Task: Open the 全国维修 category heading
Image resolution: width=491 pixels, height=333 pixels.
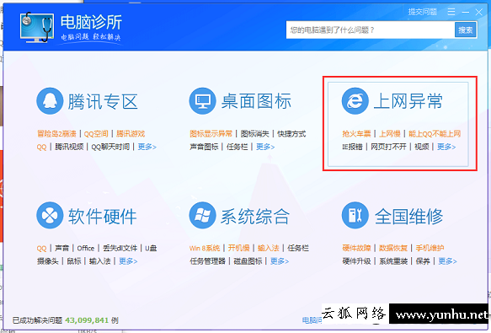Action: click(408, 216)
